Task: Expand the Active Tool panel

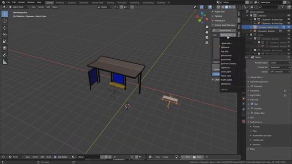Action: coord(219,12)
